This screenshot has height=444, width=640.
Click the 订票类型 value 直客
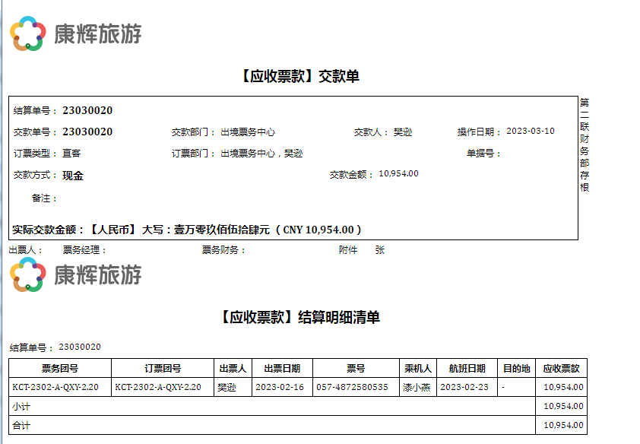[71, 153]
